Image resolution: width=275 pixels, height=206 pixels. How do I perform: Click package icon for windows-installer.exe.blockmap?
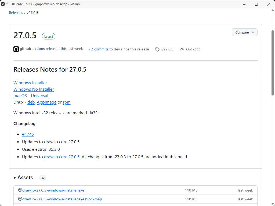pos(20,199)
